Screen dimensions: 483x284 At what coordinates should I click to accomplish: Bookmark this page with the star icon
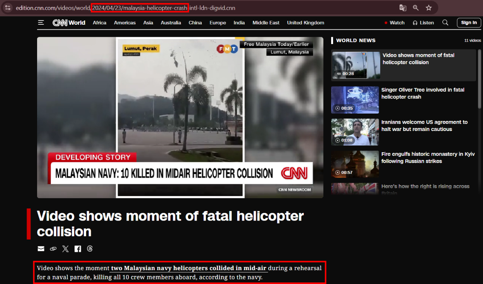[429, 8]
